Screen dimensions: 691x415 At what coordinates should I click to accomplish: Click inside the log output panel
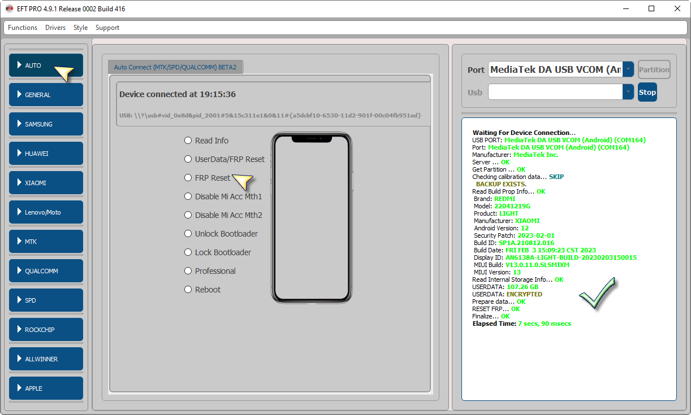(568, 361)
